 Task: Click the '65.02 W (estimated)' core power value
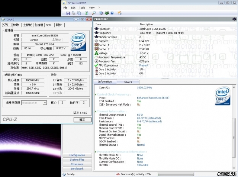149,118
